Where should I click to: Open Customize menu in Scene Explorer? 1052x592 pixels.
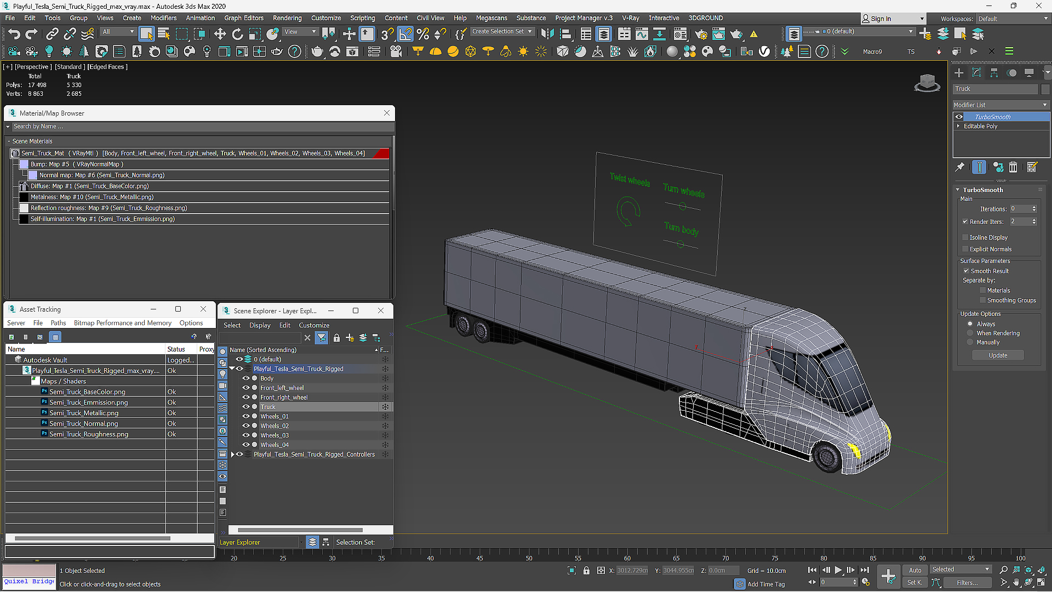pyautogui.click(x=314, y=325)
